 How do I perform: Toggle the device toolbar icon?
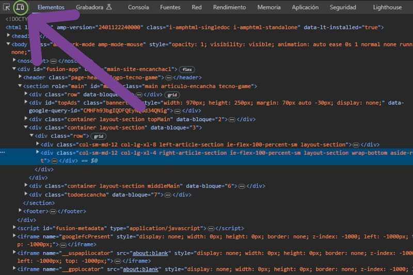click(21, 7)
